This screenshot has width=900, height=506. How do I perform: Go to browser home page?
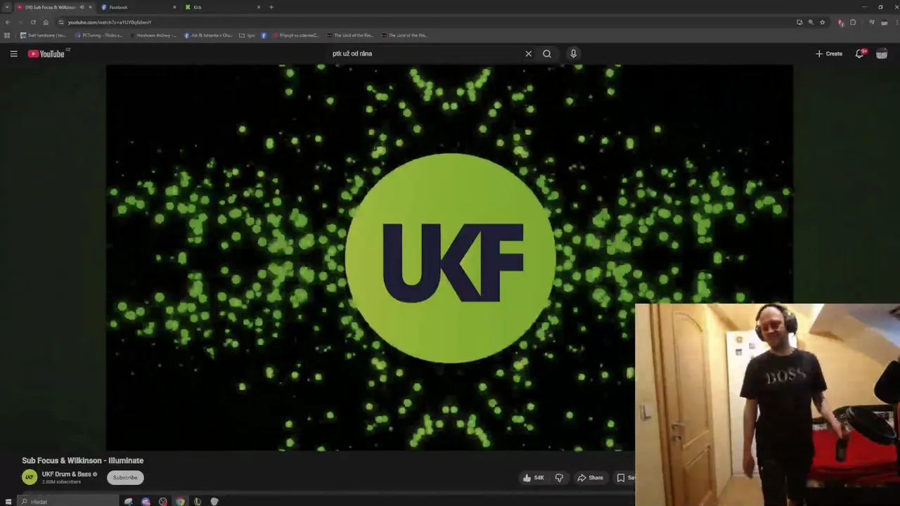click(x=46, y=22)
